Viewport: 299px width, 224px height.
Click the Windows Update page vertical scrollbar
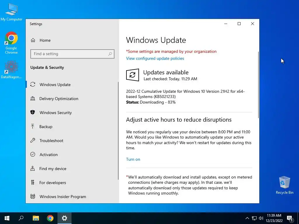point(258,85)
